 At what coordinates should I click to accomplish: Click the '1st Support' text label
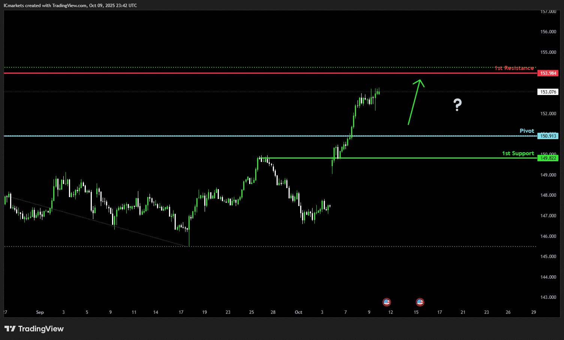coord(518,153)
